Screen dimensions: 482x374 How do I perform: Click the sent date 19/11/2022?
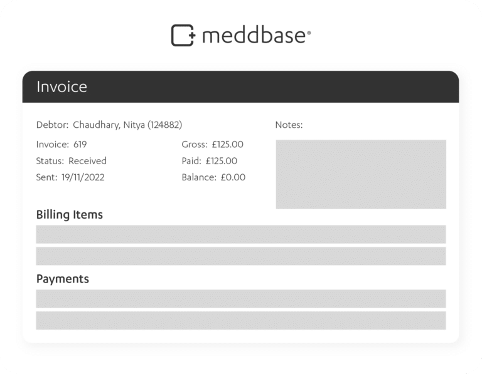83,177
